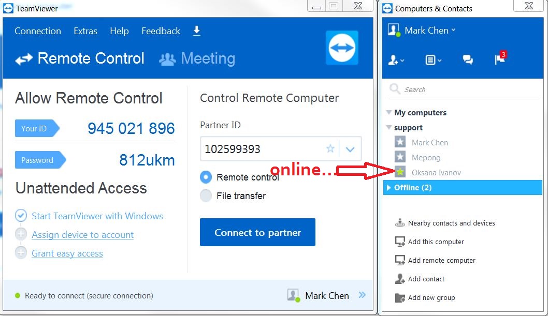
Task: Click the password value 812ukm
Action: tap(147, 160)
